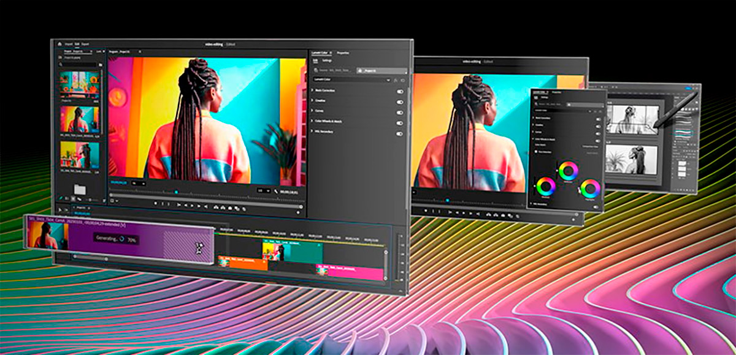Select the second woman-with-braids clip thumbnail

pos(80,119)
